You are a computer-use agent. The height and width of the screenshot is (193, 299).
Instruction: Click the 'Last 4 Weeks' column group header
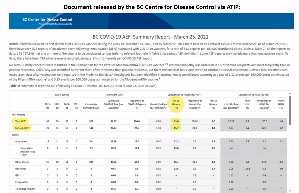[62, 95]
